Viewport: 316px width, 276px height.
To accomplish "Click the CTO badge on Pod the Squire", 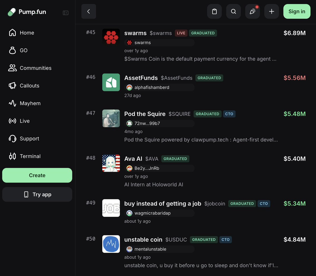I will [x=229, y=114].
